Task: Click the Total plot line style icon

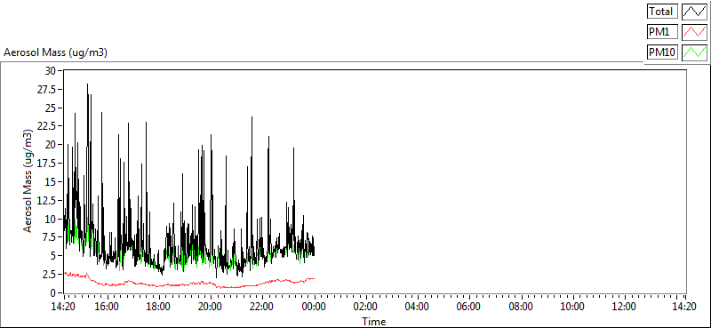Action: click(694, 11)
